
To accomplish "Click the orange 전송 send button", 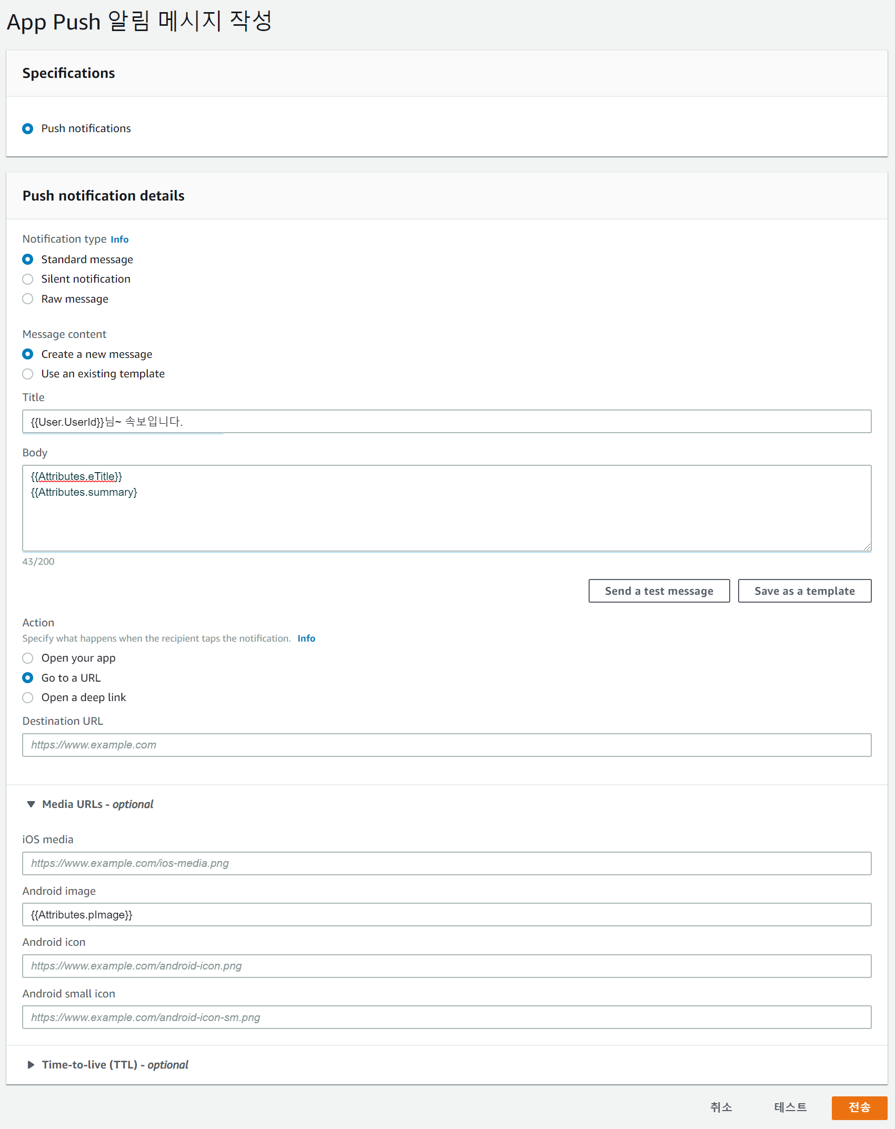I will tap(859, 1107).
